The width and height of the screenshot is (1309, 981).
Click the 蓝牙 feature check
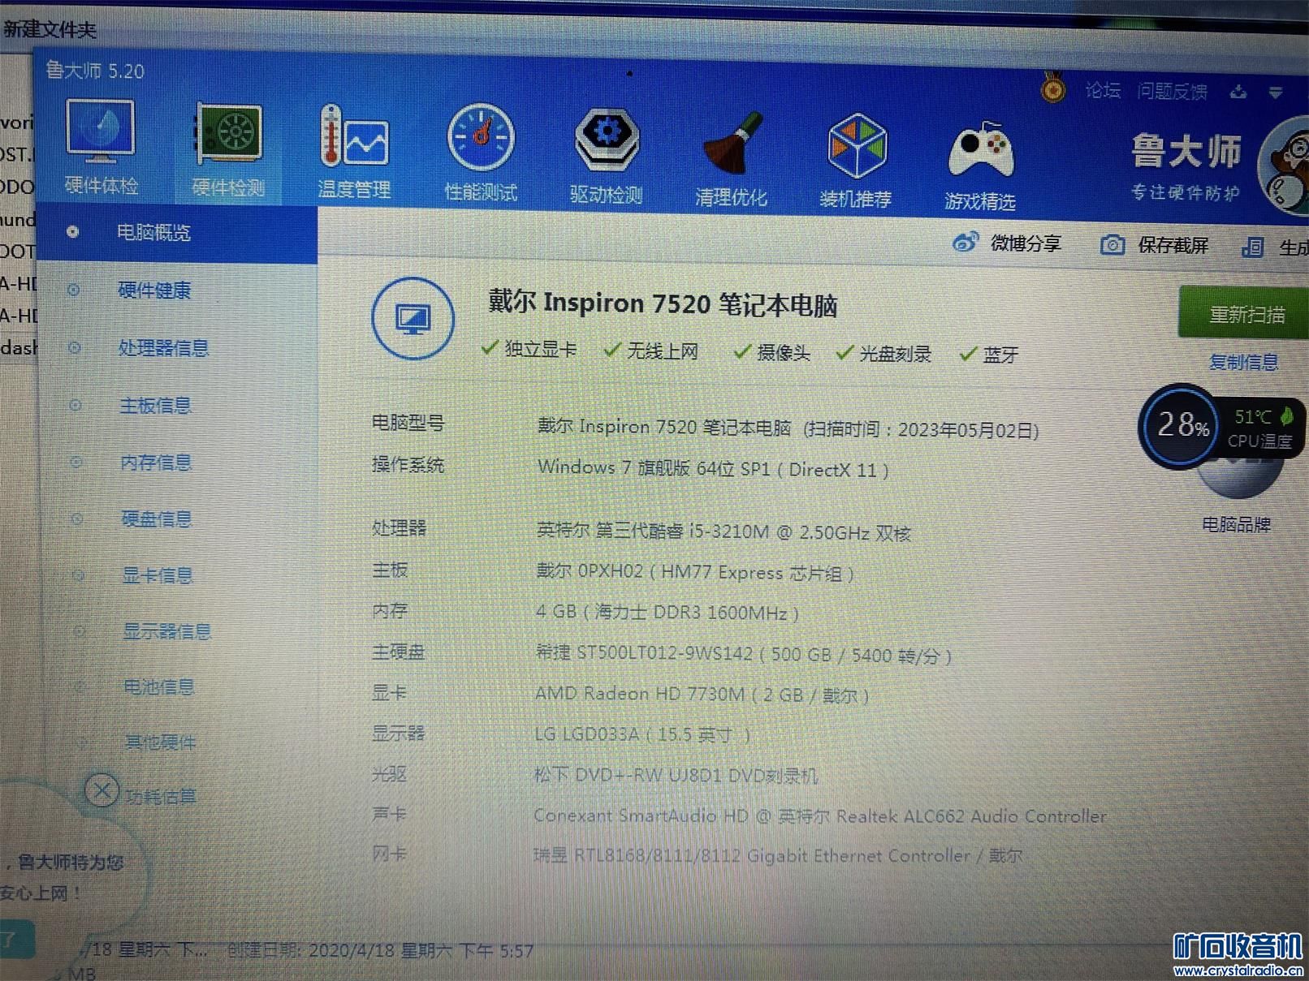coord(988,355)
